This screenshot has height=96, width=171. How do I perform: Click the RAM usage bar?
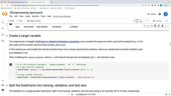pyautogui.click(x=142, y=20)
